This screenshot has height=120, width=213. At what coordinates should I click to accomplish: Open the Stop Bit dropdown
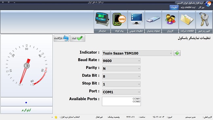(x=121, y=84)
